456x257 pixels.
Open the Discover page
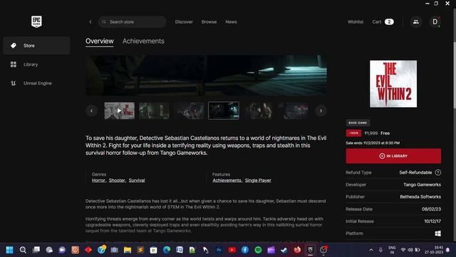[184, 22]
